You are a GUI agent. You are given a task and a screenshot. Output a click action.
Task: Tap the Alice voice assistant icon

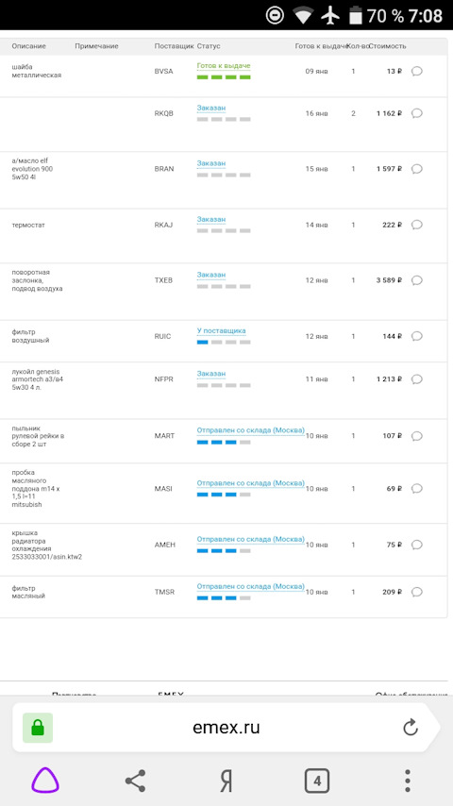click(45, 781)
